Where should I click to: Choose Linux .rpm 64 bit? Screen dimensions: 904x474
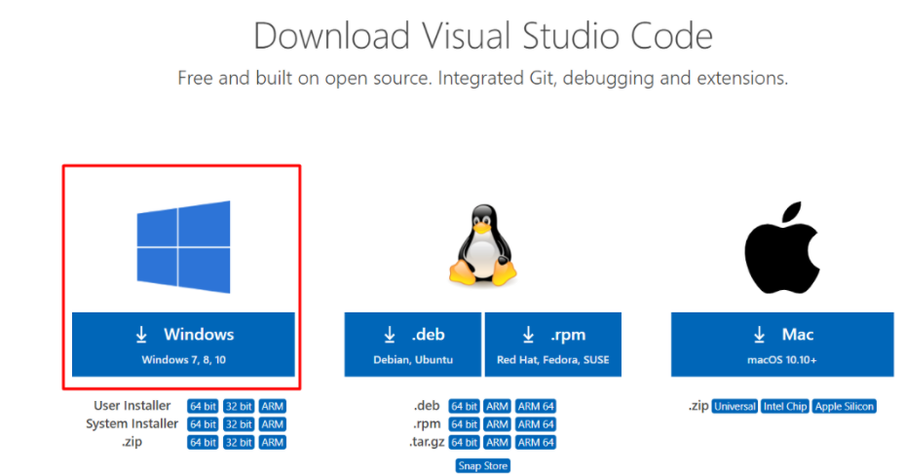click(464, 424)
